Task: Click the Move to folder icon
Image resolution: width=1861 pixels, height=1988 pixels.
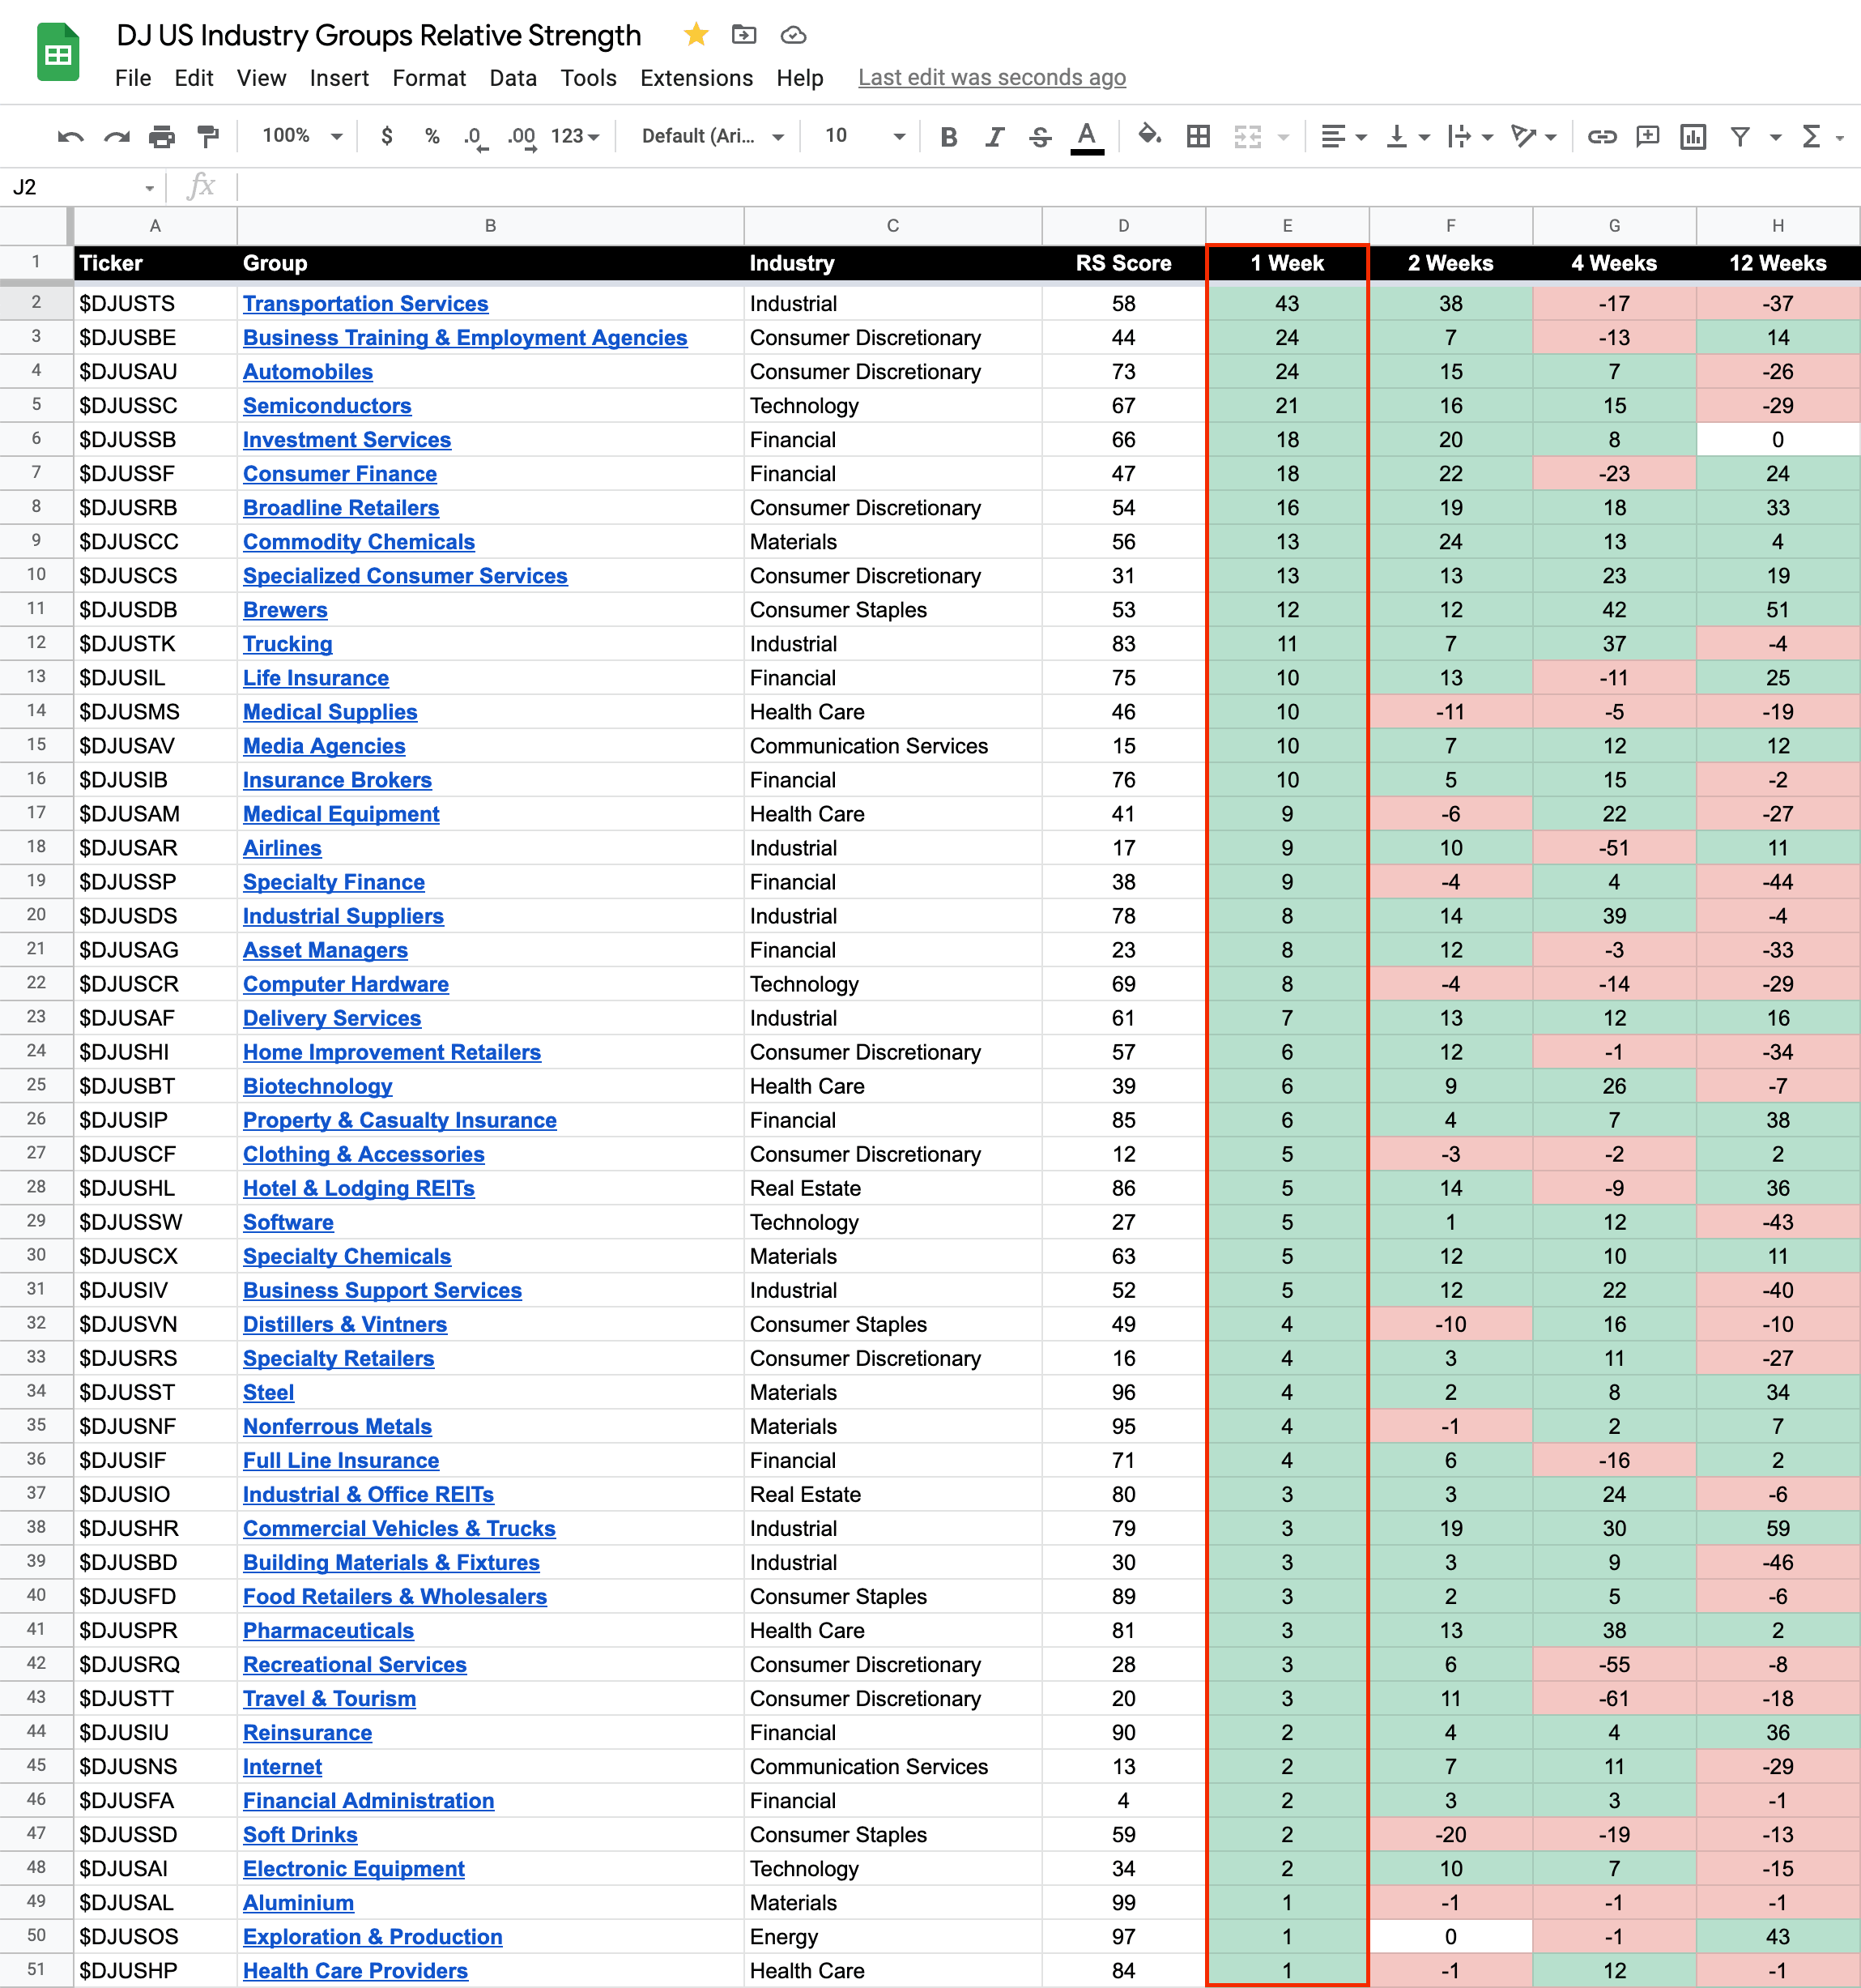Action: tap(743, 35)
